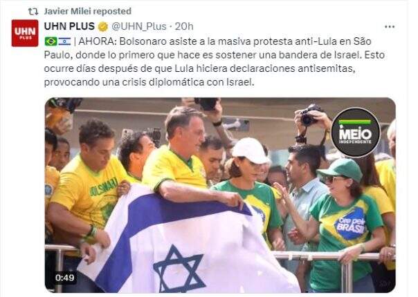Click the camera held above the crowd
This screenshot has height=297, width=418.
(309, 115)
